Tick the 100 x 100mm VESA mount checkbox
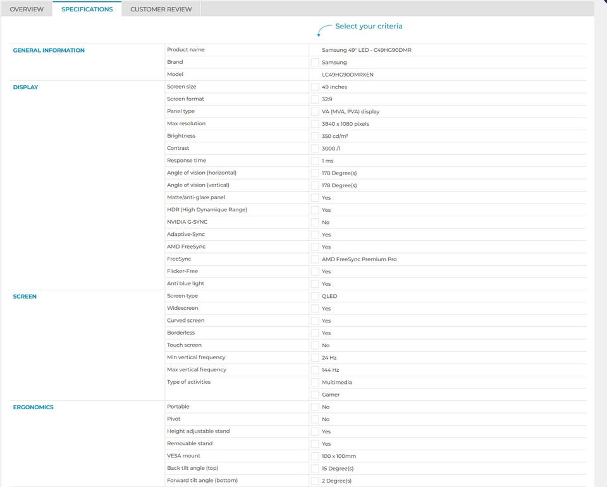This screenshot has width=607, height=487. coord(315,457)
